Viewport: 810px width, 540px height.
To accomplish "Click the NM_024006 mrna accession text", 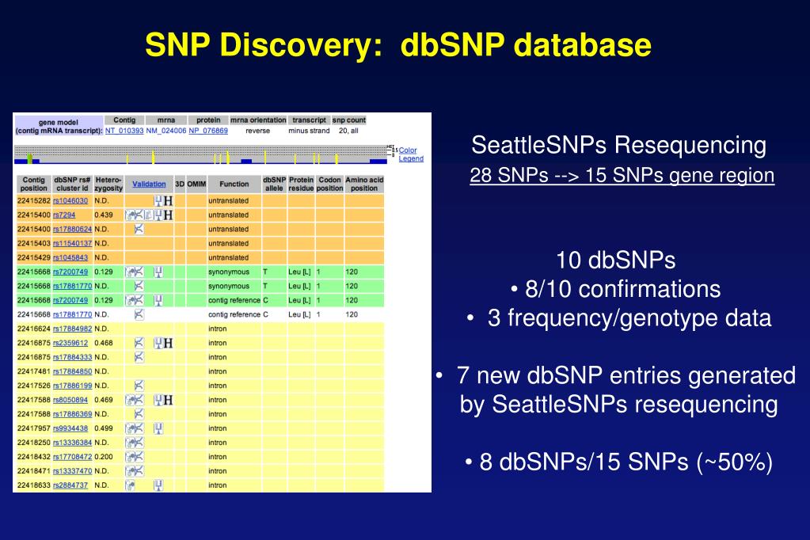I will 165,131.
